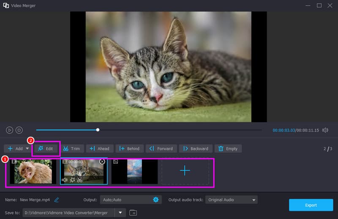Viewport: 338px width, 219px height.
Task: Stop the video playback
Action: pyautogui.click(x=19, y=130)
